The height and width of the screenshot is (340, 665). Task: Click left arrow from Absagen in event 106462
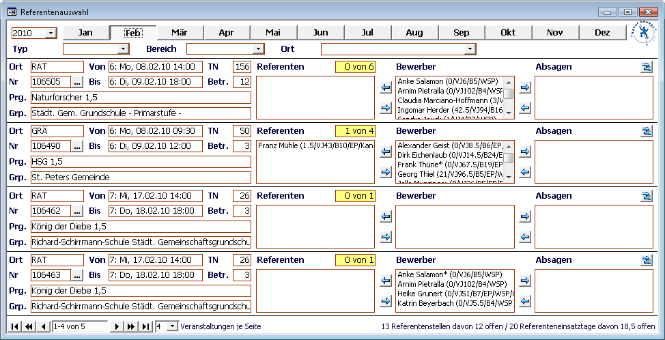tap(525, 237)
